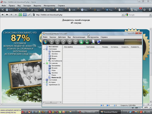Click the Start download play icon
Screen dimensions: 152x114
52,42
